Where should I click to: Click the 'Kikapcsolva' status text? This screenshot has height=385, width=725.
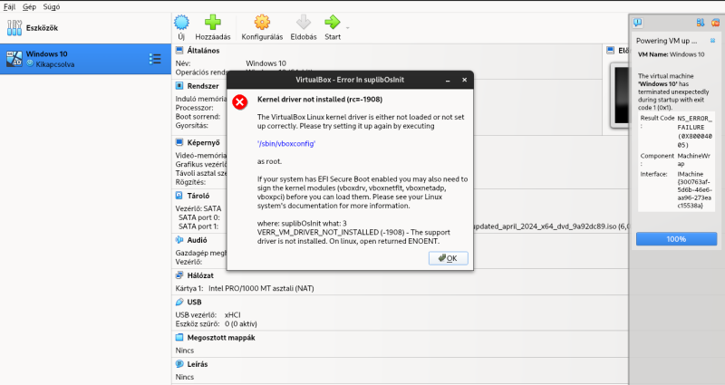point(55,64)
